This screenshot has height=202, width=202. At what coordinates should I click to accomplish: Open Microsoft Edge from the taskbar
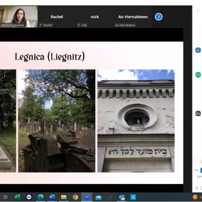[x=40, y=197]
